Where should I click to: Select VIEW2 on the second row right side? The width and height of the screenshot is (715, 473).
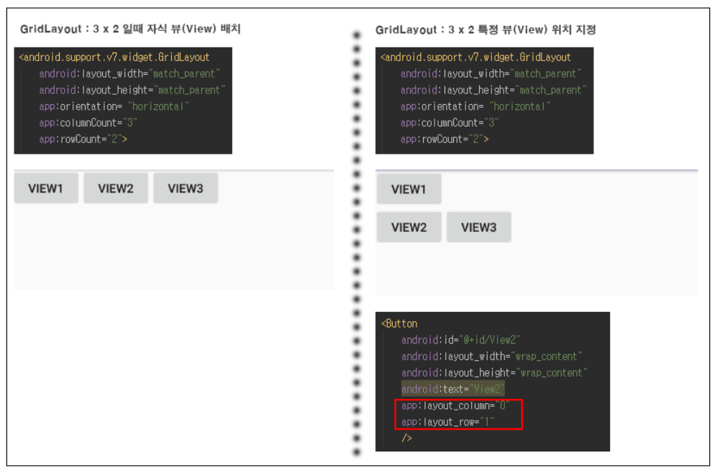tap(409, 226)
